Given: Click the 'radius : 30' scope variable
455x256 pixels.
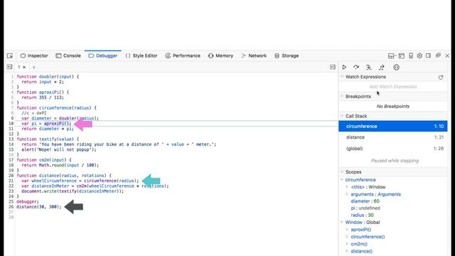Looking at the screenshot, I should click(x=362, y=215).
